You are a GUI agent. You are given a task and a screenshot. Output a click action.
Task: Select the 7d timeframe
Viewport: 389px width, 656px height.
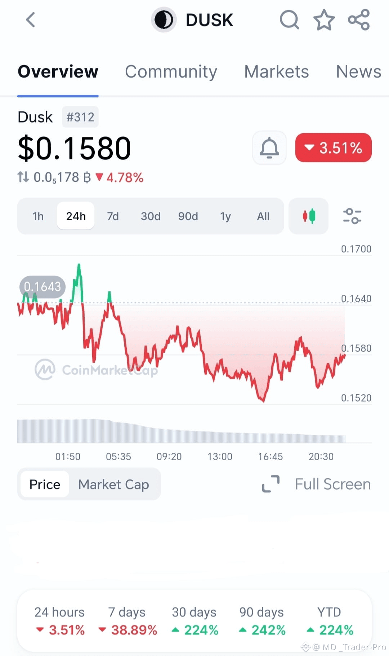coord(113,216)
